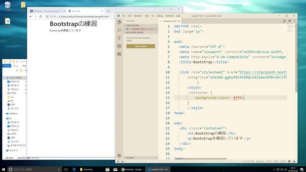The image size is (306, 172).
Task: Open the Terminal menu in VS Code
Action: click(x=169, y=16)
